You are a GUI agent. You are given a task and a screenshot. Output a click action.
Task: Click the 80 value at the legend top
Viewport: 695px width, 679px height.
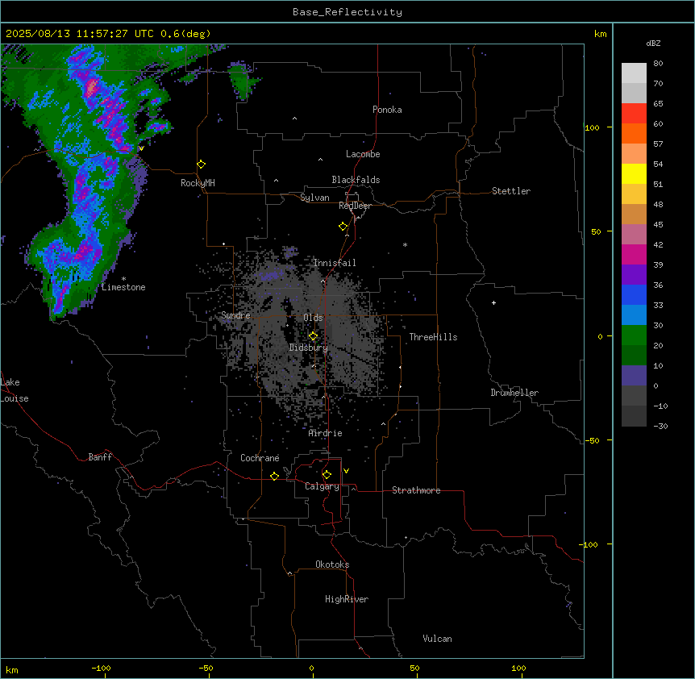coord(658,64)
